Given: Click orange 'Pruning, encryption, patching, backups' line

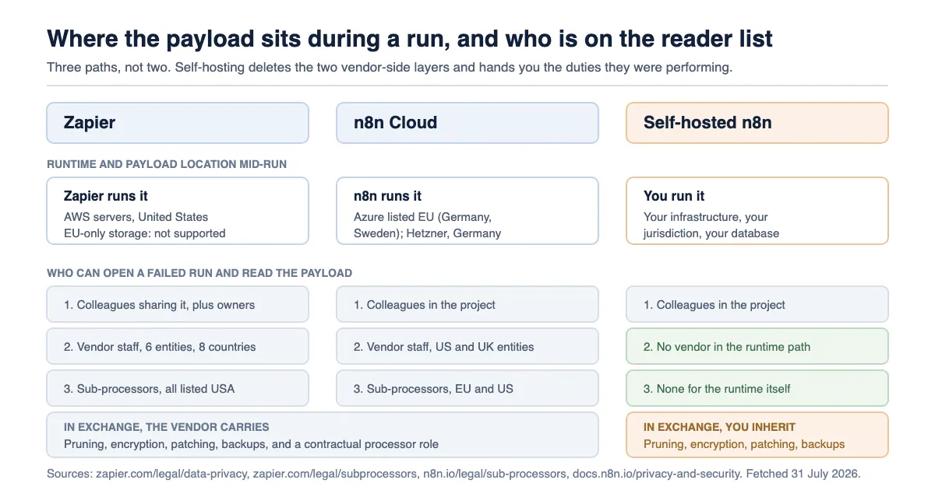Looking at the screenshot, I should pos(744,444).
